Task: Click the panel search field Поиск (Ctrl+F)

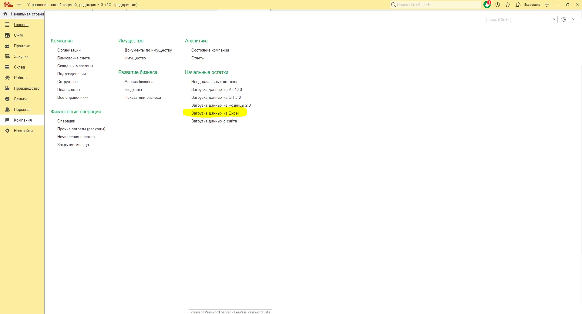Action: tap(518, 19)
